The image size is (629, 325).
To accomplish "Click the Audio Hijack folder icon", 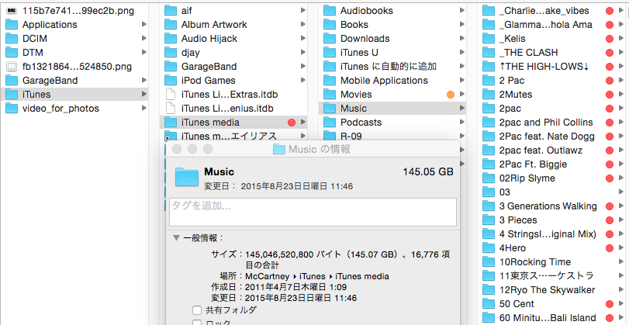I will 171,39.
